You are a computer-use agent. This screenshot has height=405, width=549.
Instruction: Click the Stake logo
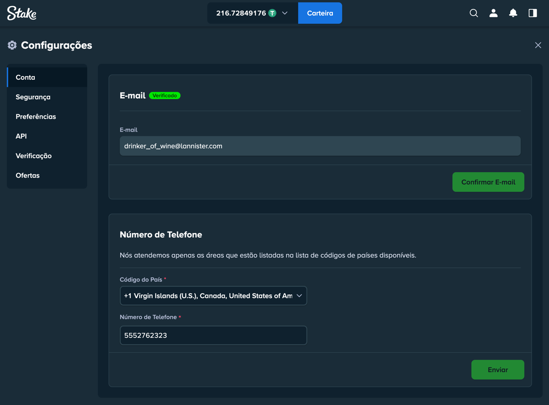pos(21,13)
